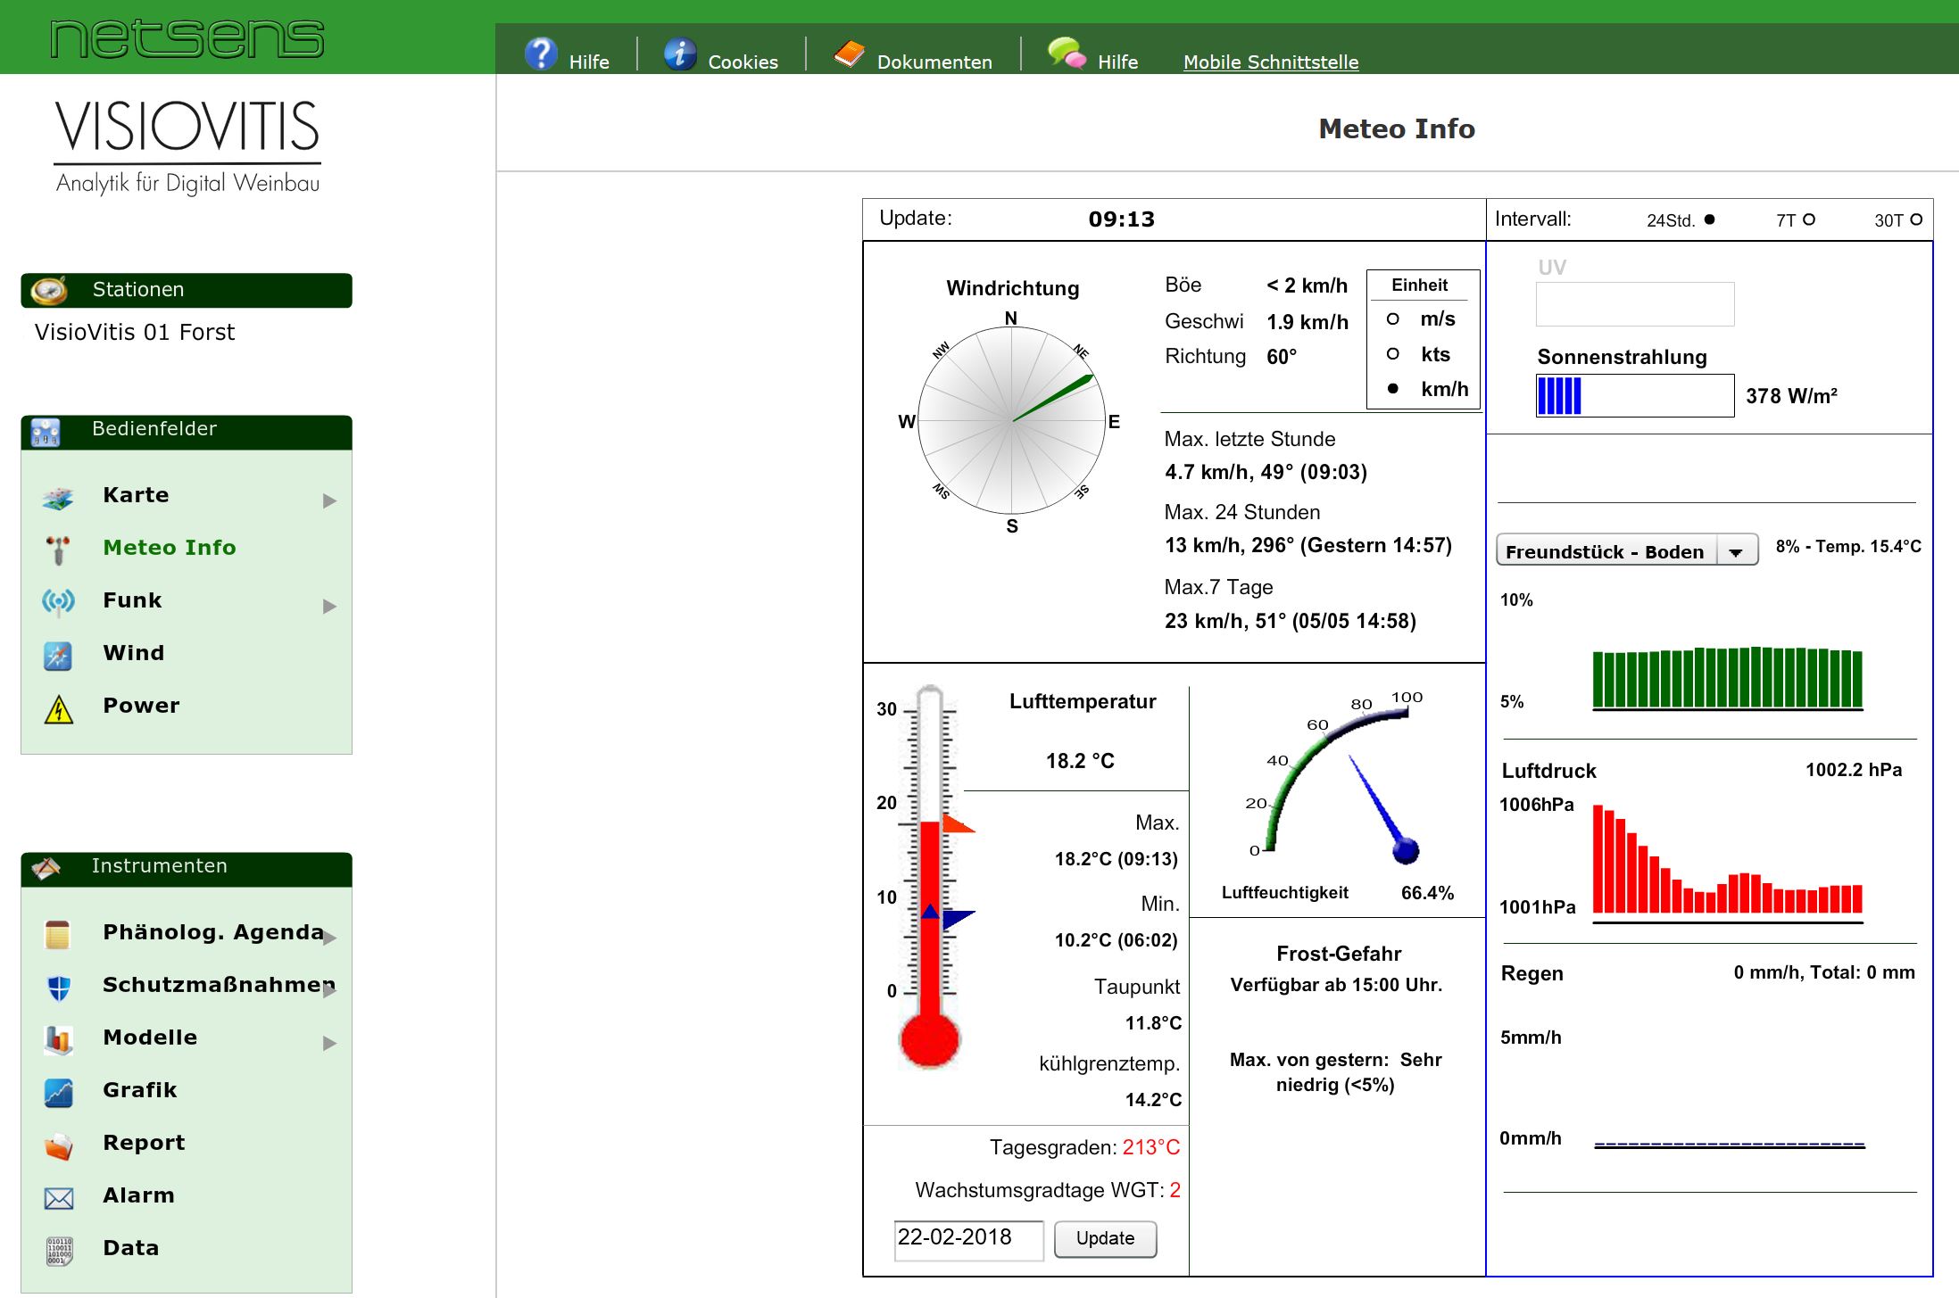Expand the Schutzmaßnahmen submenu arrow
The width and height of the screenshot is (1959, 1298).
329,990
